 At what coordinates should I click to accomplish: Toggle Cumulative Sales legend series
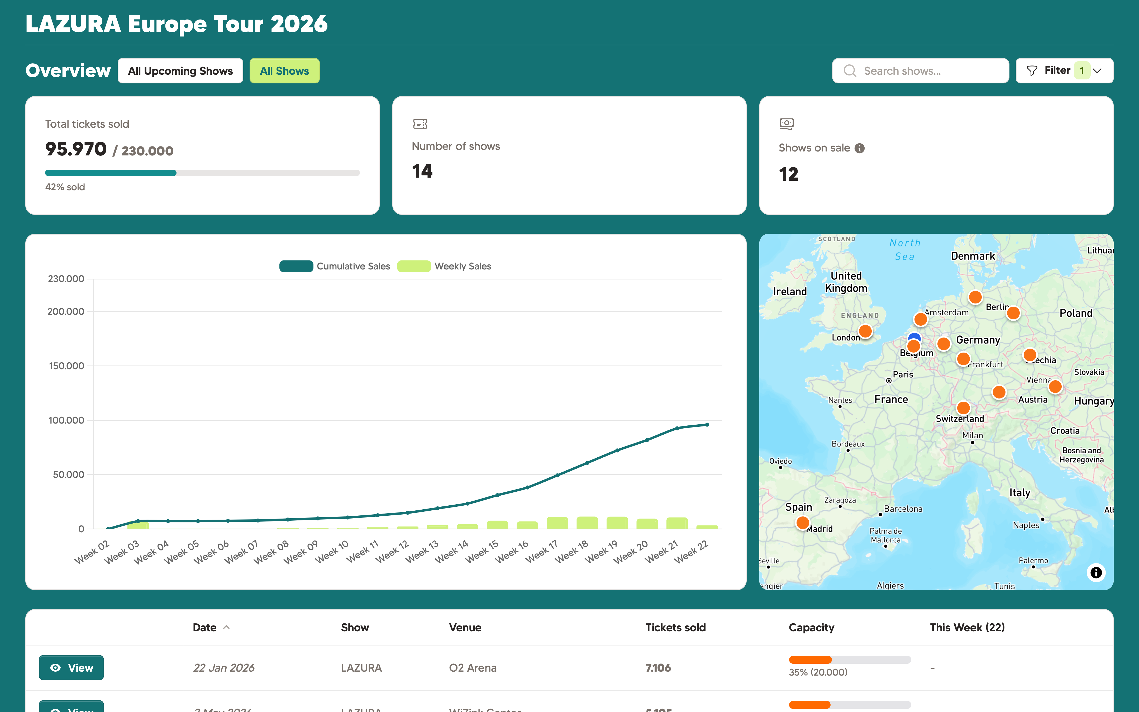[x=335, y=266]
